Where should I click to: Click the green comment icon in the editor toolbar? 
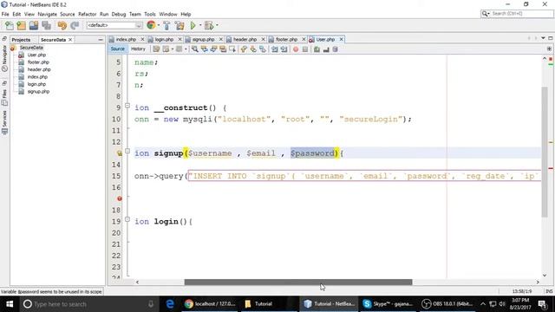click(317, 49)
